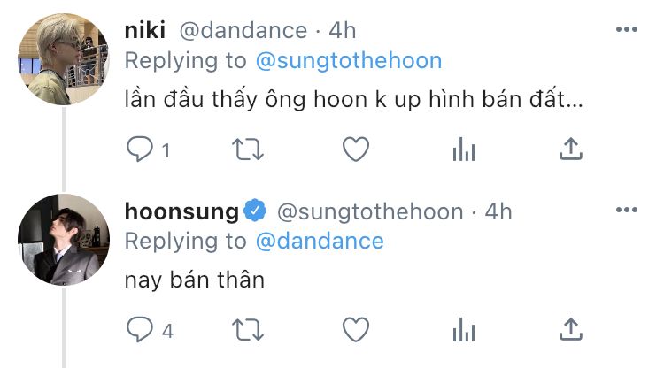Open the hoonsung display name
This screenshot has width=664, height=368.
pos(181,211)
